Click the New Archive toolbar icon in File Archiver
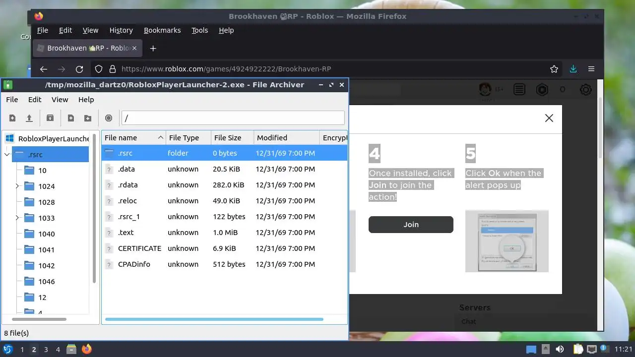This screenshot has height=357, width=635. [12, 118]
